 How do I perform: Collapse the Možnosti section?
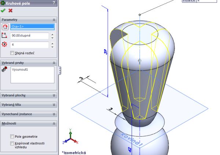click(54, 124)
